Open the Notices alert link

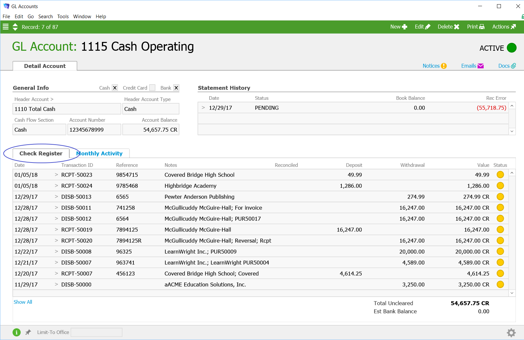point(434,66)
